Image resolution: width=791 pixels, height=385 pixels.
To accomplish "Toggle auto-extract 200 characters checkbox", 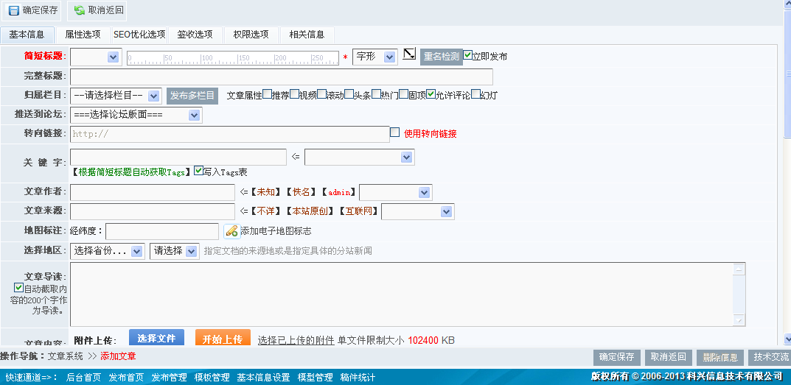I will click(x=18, y=288).
